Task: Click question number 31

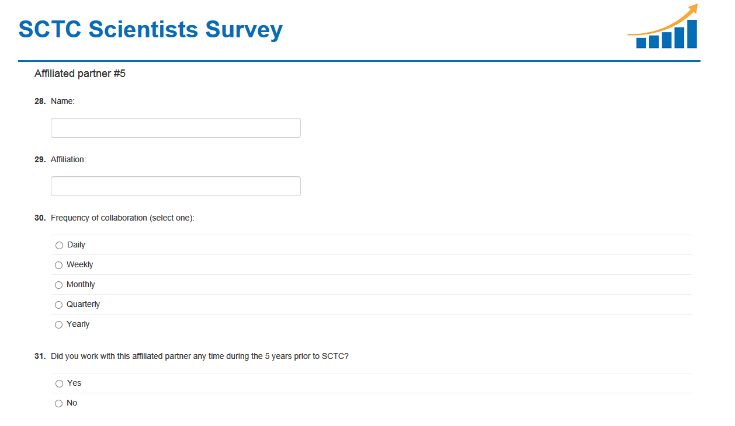Action: [40, 356]
